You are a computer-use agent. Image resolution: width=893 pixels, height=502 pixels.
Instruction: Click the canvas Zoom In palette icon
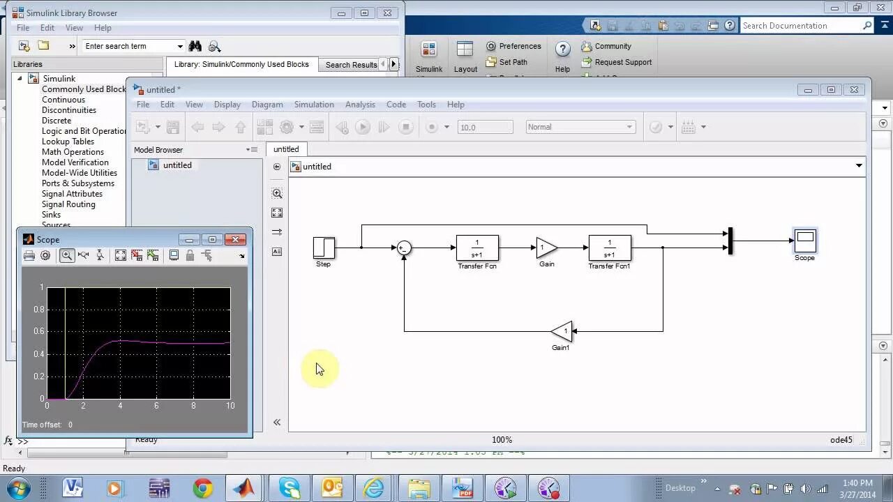tap(277, 193)
